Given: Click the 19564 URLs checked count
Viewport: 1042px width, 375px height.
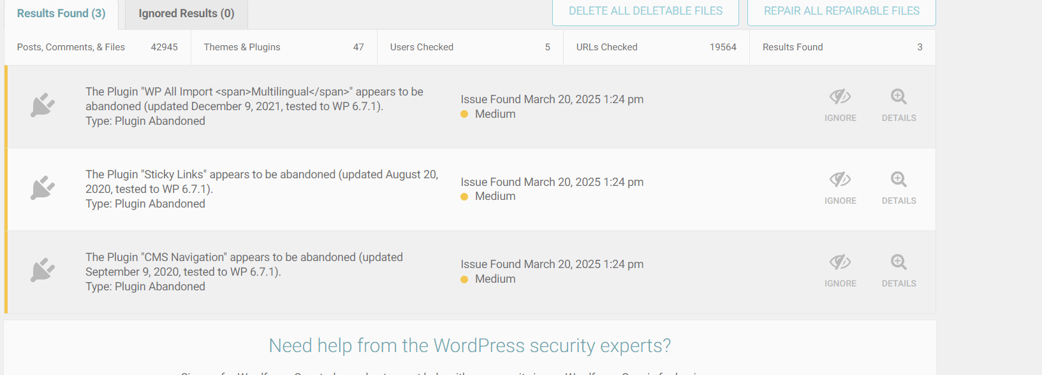Looking at the screenshot, I should tap(723, 47).
